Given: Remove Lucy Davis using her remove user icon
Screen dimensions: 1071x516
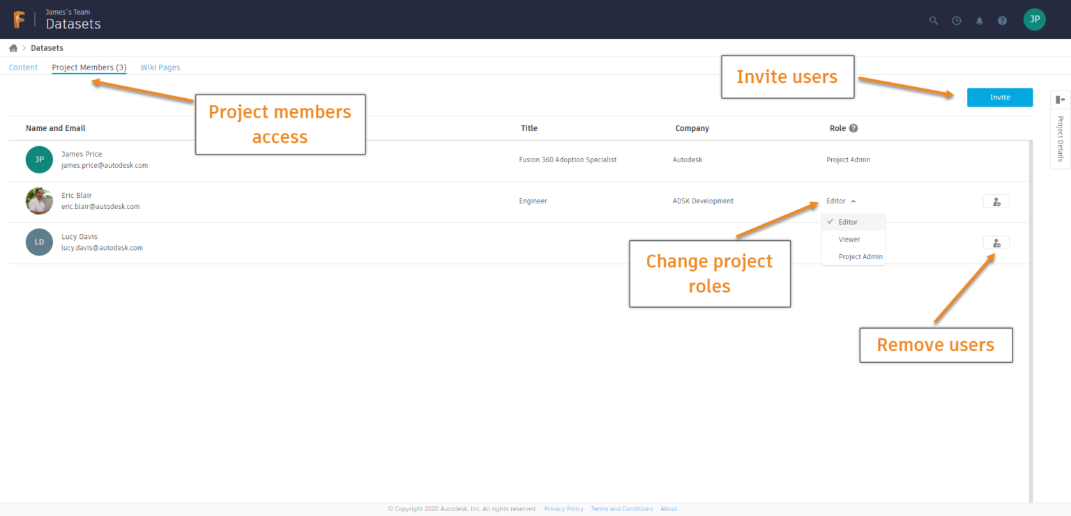Looking at the screenshot, I should click(x=996, y=242).
